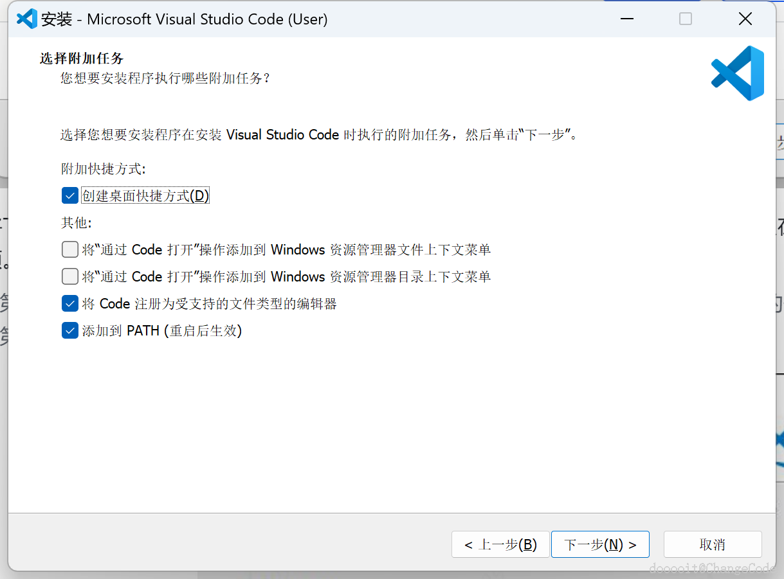Enable the 资源管理器文件上下文菜单 checkbox
Image resolution: width=784 pixels, height=579 pixels.
click(70, 249)
